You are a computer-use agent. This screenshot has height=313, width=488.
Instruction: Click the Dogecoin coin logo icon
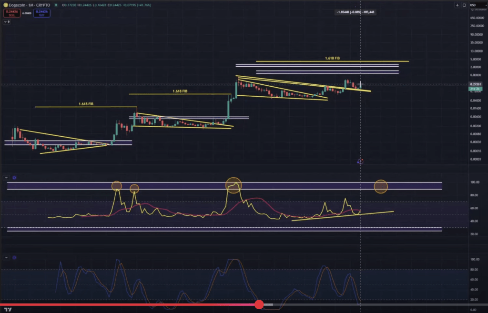click(6, 5)
